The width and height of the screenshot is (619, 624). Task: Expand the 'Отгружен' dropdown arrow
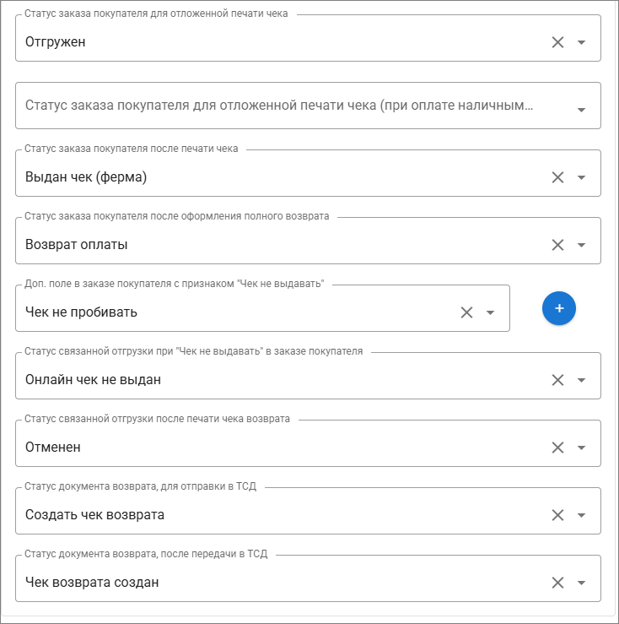pyautogui.click(x=581, y=42)
